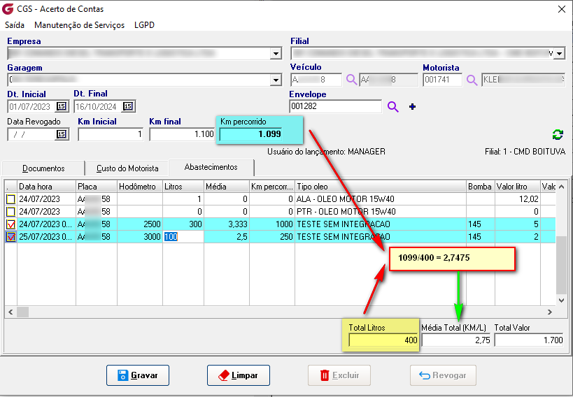The width and height of the screenshot is (573, 397).
Task: Click the Valor litro column header
Action: coord(518,187)
